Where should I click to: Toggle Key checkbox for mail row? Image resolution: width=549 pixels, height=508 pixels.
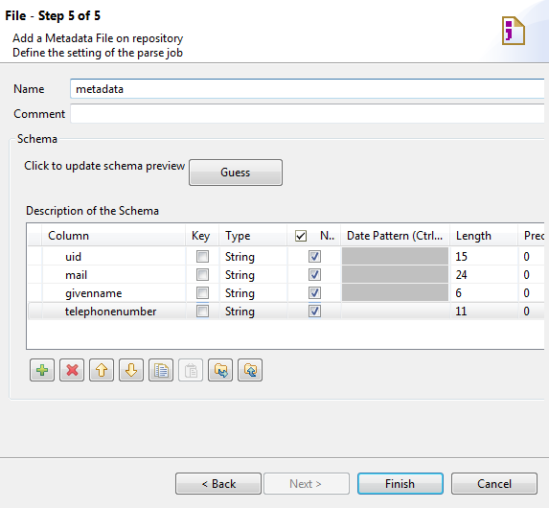pyautogui.click(x=202, y=275)
